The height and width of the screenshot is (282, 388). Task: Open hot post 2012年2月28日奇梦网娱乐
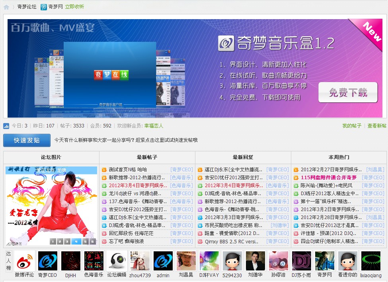331,217
